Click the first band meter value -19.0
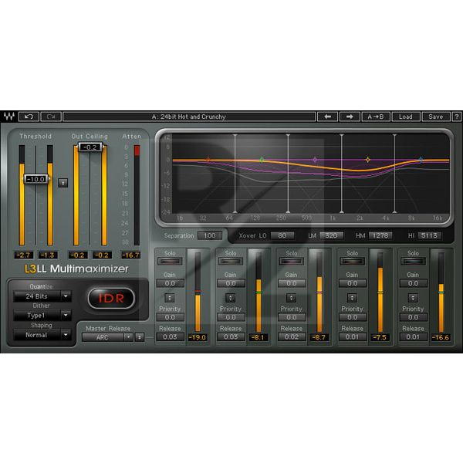The height and width of the screenshot is (463, 463). pyautogui.click(x=198, y=337)
